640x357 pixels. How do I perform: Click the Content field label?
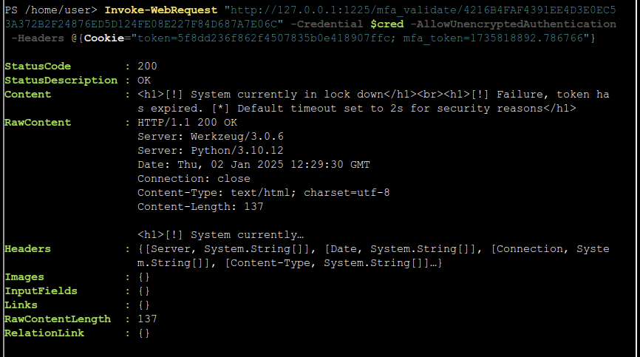coord(28,95)
